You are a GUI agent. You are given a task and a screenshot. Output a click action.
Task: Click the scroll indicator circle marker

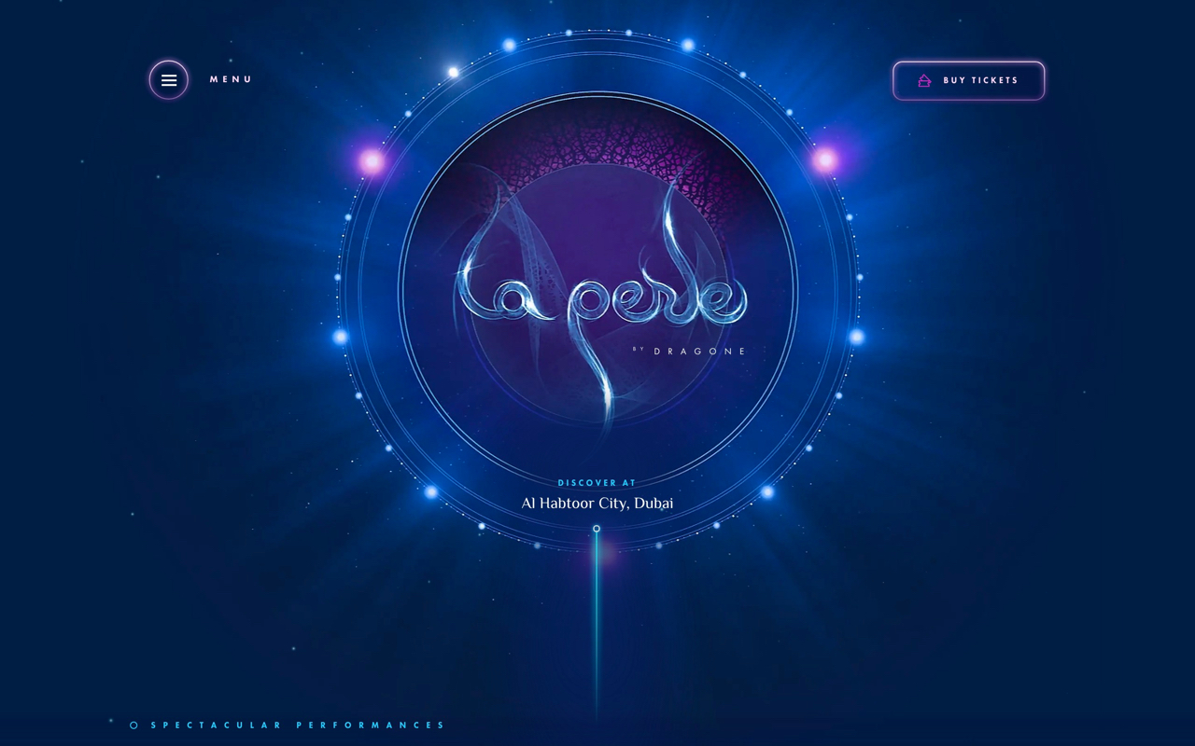point(597,529)
